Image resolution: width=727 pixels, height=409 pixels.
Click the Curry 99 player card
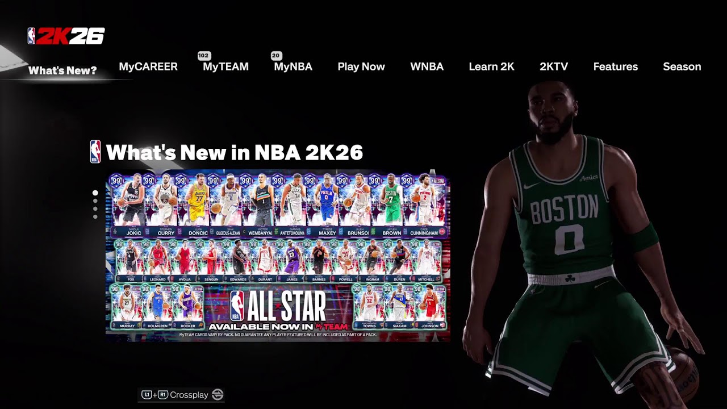tap(160, 206)
